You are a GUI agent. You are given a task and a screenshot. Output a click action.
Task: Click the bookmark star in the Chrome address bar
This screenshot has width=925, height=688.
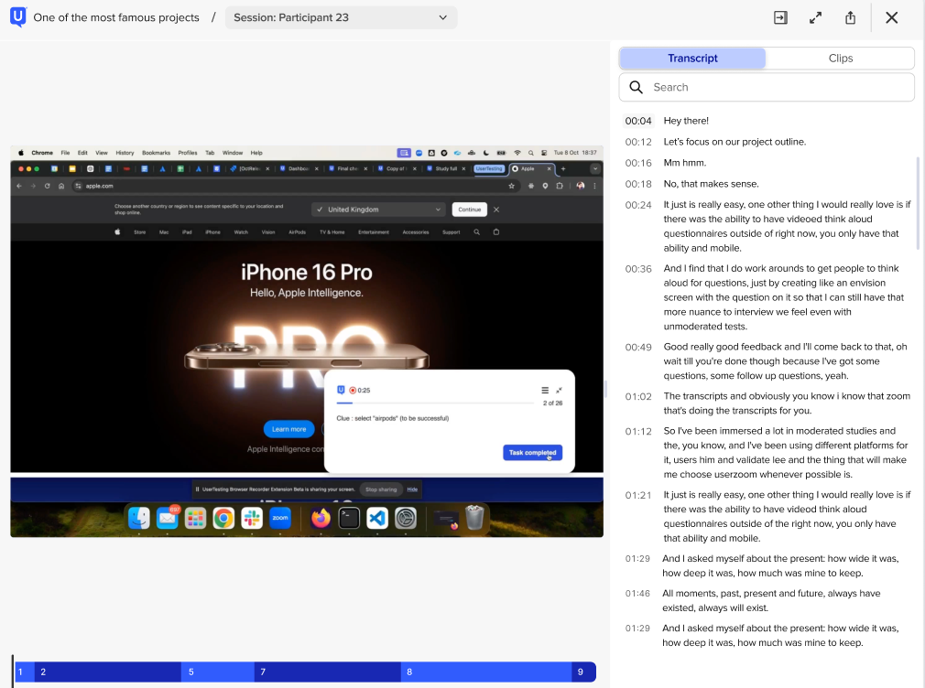pyautogui.click(x=511, y=186)
